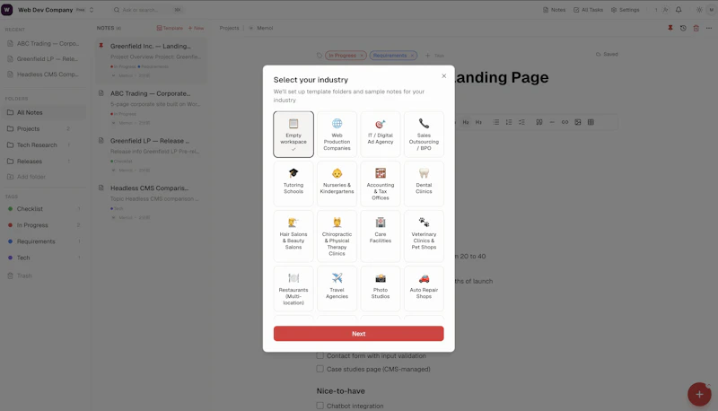Check Contact form with input validation
The width and height of the screenshot is (718, 411).
[320, 355]
